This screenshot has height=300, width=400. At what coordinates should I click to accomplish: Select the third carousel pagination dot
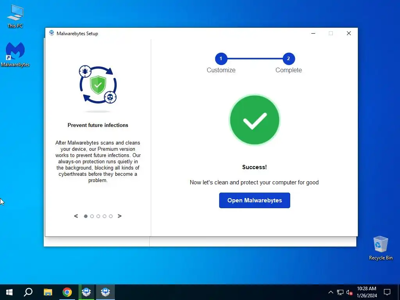98,216
